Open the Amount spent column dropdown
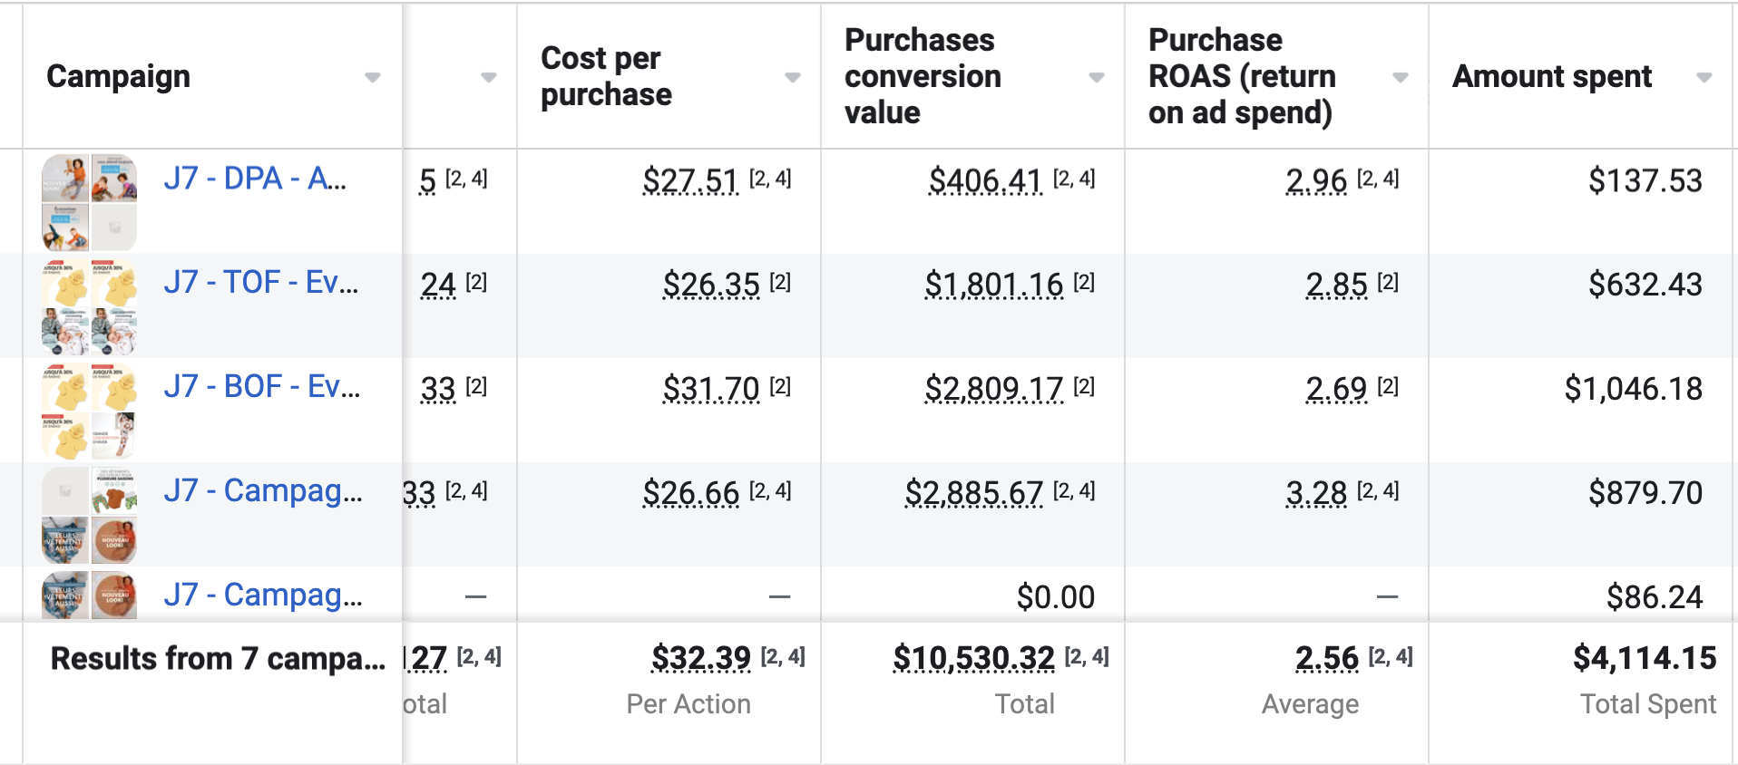 1704,77
